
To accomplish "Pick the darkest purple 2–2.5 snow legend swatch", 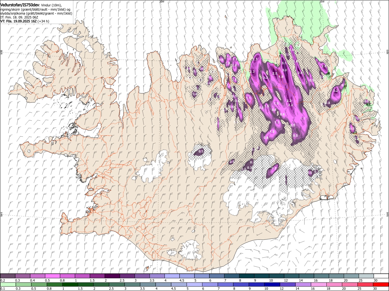I will pyautogui.click(x=112, y=276).
